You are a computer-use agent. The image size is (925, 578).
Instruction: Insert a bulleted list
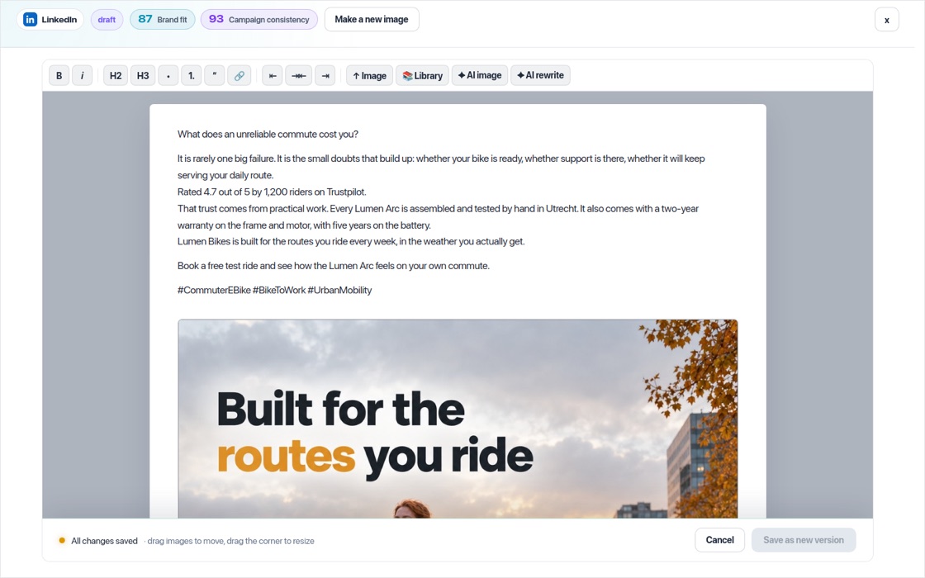coord(168,75)
